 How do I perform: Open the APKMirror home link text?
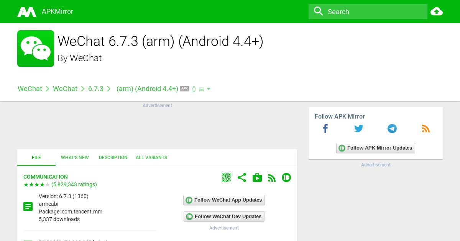pyautogui.click(x=58, y=11)
